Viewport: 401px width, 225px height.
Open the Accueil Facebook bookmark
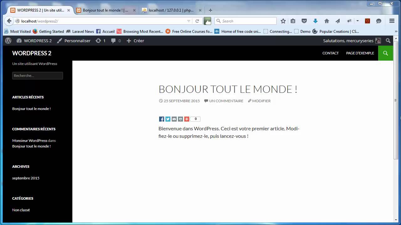pyautogui.click(x=105, y=31)
